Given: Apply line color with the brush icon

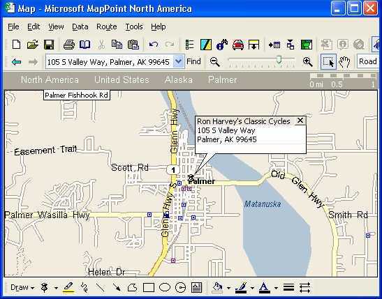Looking at the screenshot, I should coord(241,288).
